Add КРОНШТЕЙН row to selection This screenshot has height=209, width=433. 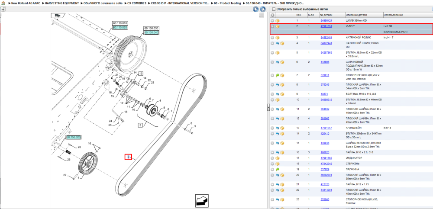pyautogui.click(x=272, y=128)
